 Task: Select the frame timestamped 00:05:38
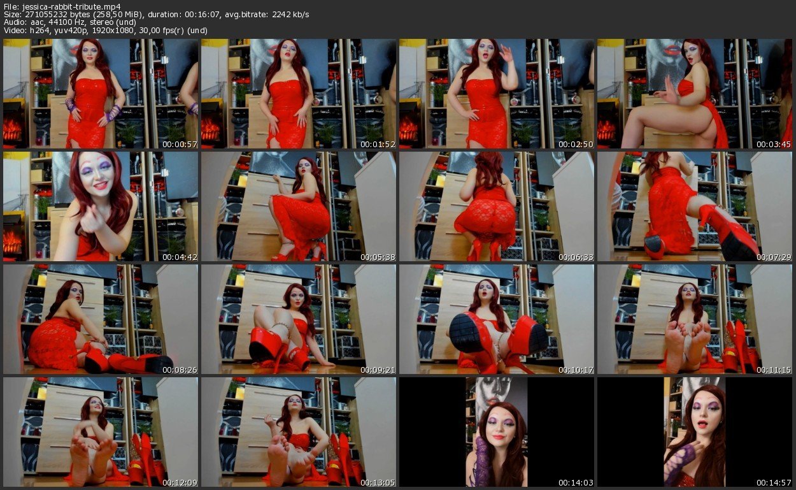point(299,206)
